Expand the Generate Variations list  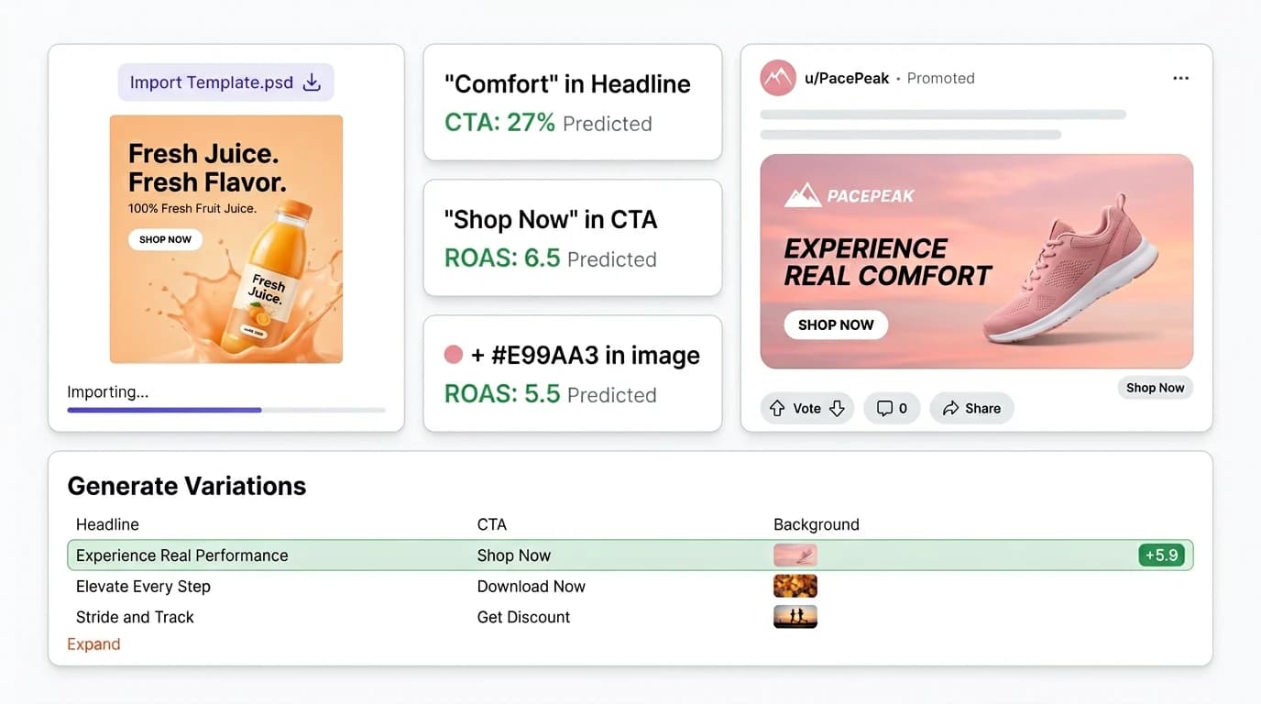[x=93, y=643]
